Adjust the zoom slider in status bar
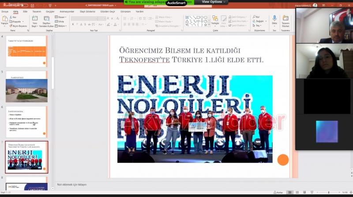 328,193
